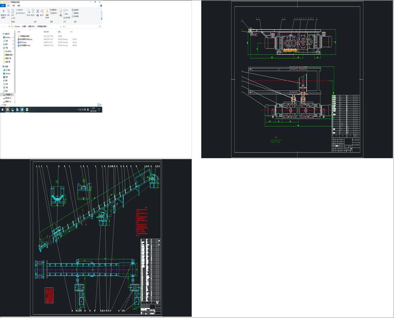Switch to the Home ribbon tab
The width and height of the screenshot is (394, 318).
point(8,6)
